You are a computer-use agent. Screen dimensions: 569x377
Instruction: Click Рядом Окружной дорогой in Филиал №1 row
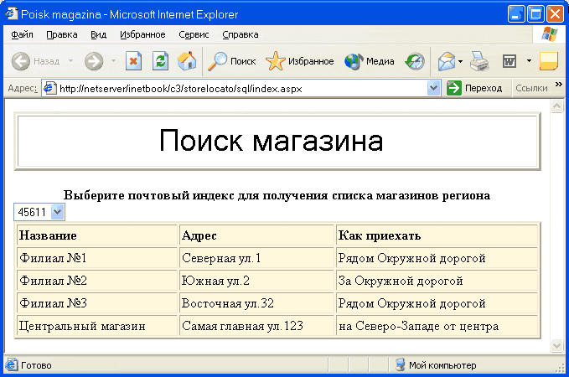(x=437, y=258)
